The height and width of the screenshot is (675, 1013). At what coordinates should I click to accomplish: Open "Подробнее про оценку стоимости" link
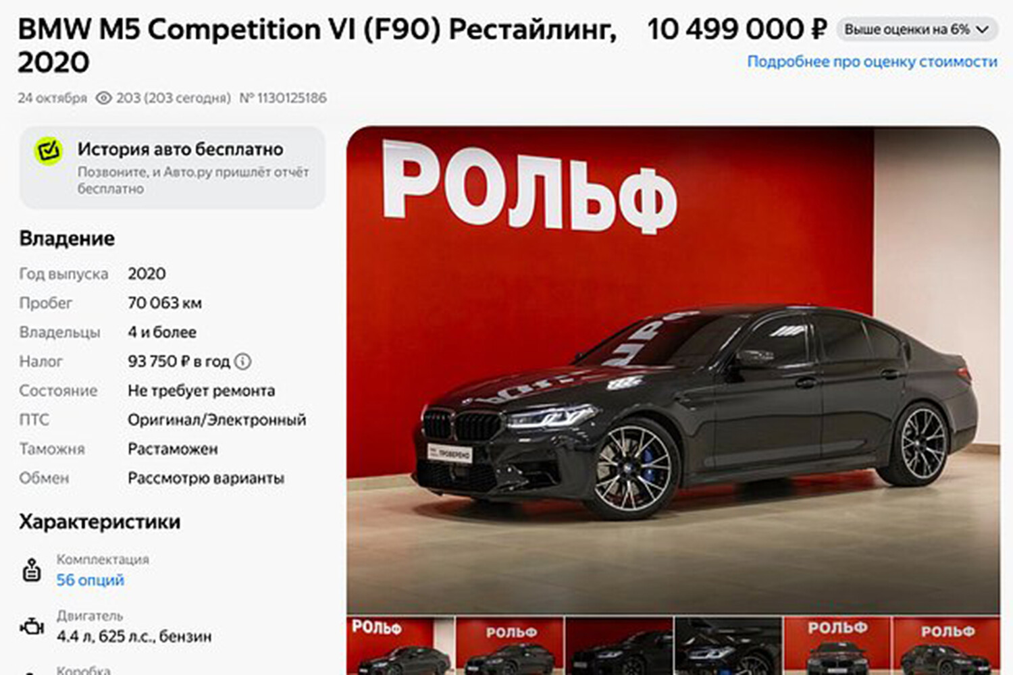872,61
